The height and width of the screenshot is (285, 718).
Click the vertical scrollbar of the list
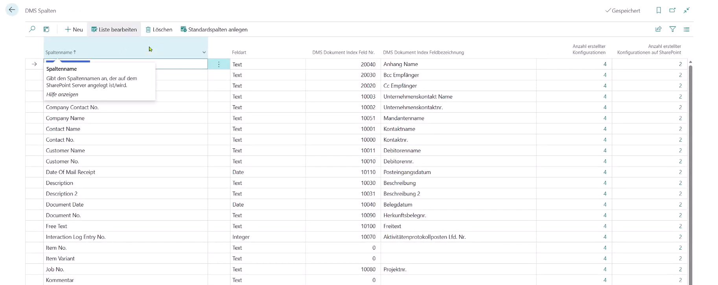[x=690, y=157]
